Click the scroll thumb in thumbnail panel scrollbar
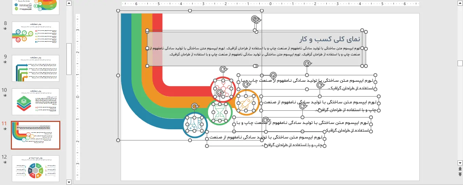Screen dimensions: 463x185 point(69,59)
